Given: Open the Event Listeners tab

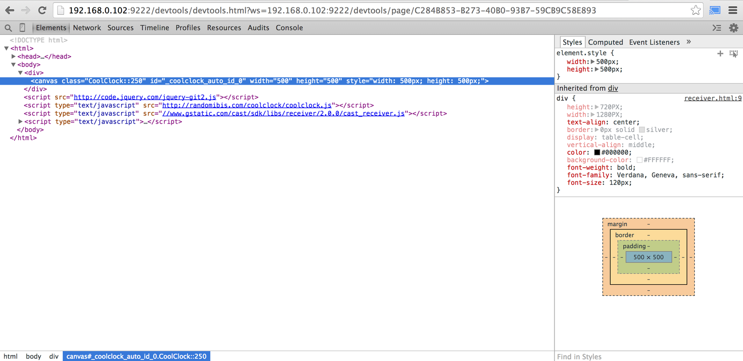Looking at the screenshot, I should coord(654,42).
